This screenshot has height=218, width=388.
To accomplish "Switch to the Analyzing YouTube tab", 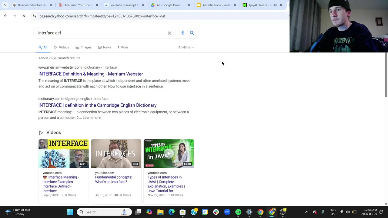I will tap(75, 5).
